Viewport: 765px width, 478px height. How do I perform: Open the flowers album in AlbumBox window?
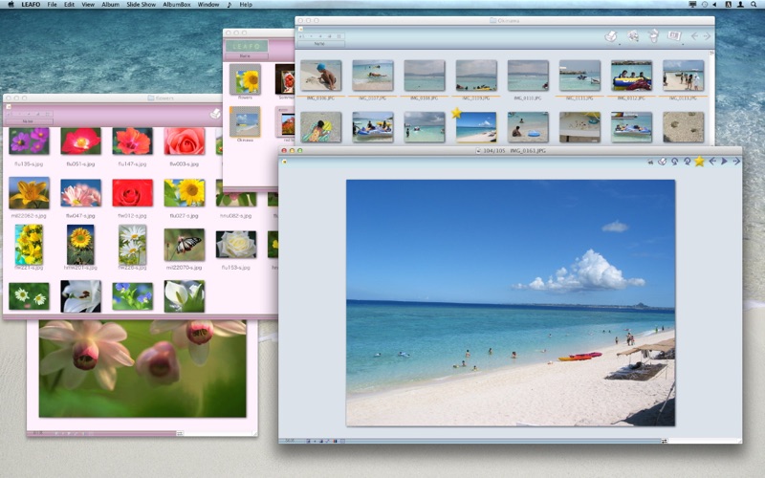(245, 79)
